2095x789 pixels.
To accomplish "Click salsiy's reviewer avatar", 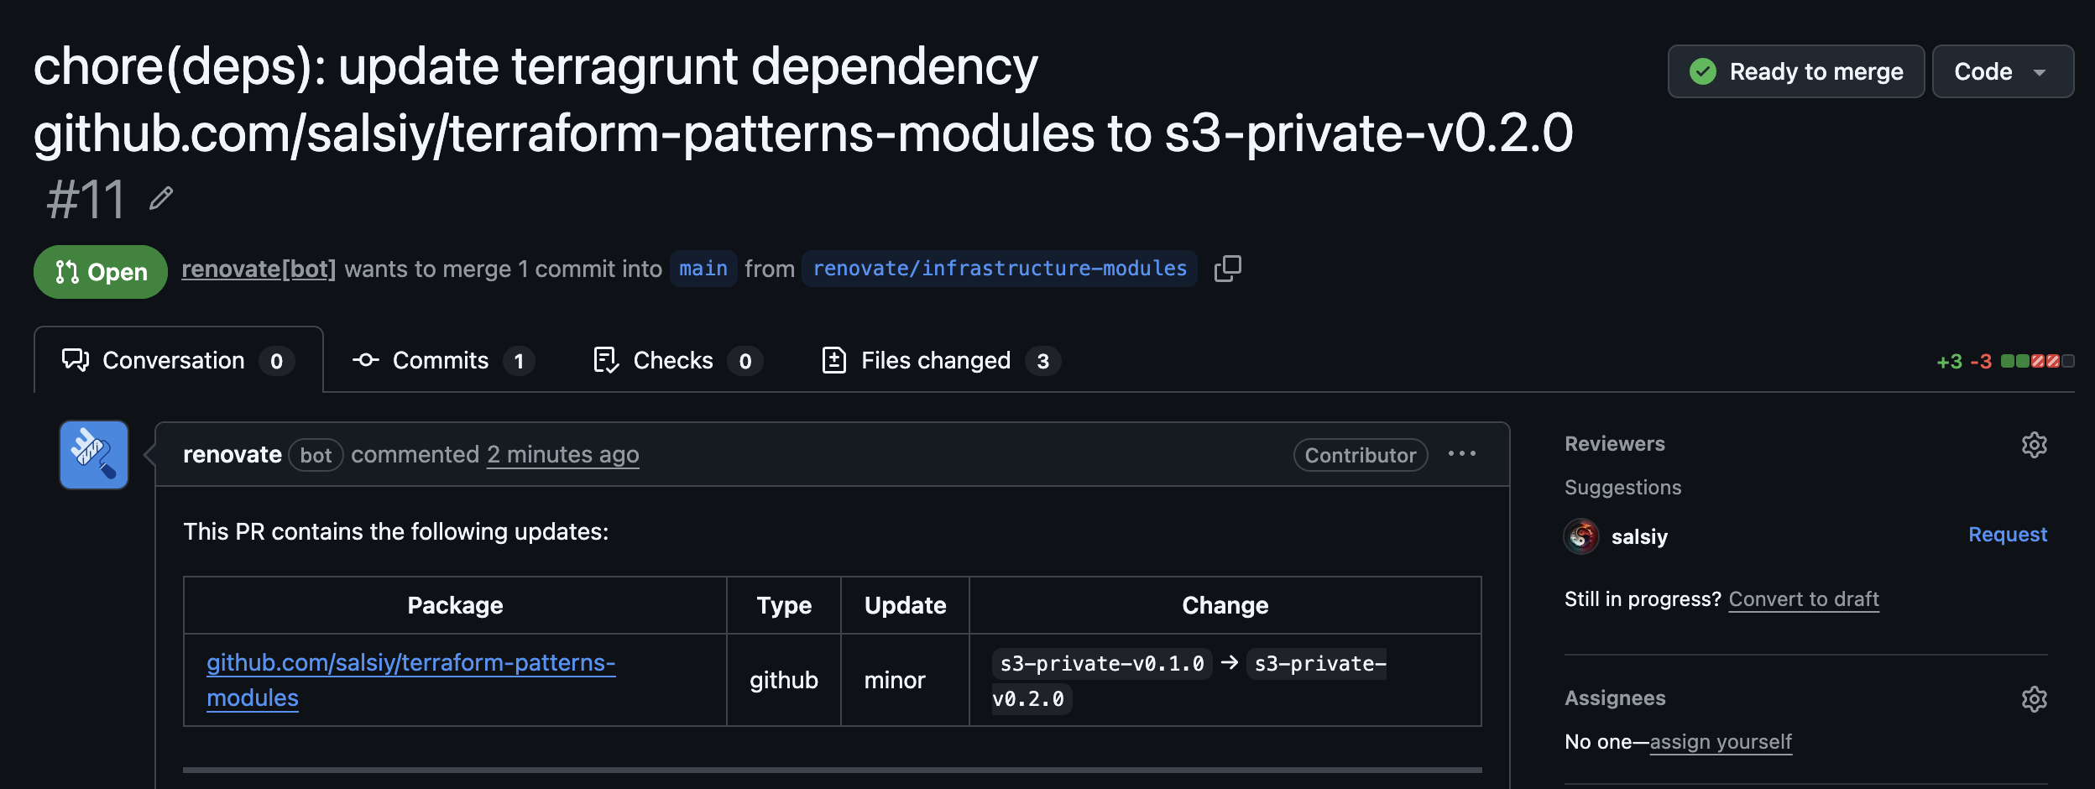I will [1581, 536].
